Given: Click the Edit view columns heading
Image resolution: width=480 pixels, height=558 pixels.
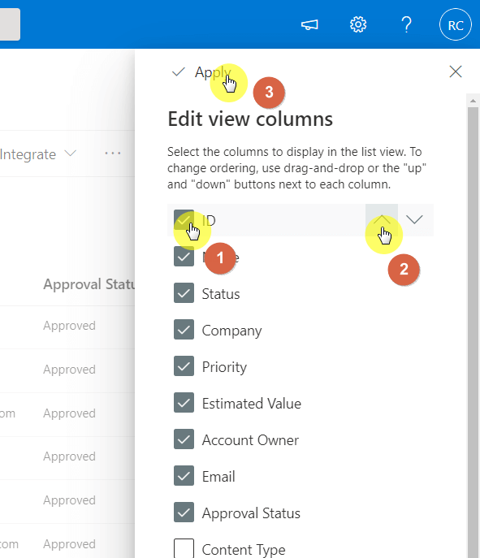Looking at the screenshot, I should coord(250,119).
